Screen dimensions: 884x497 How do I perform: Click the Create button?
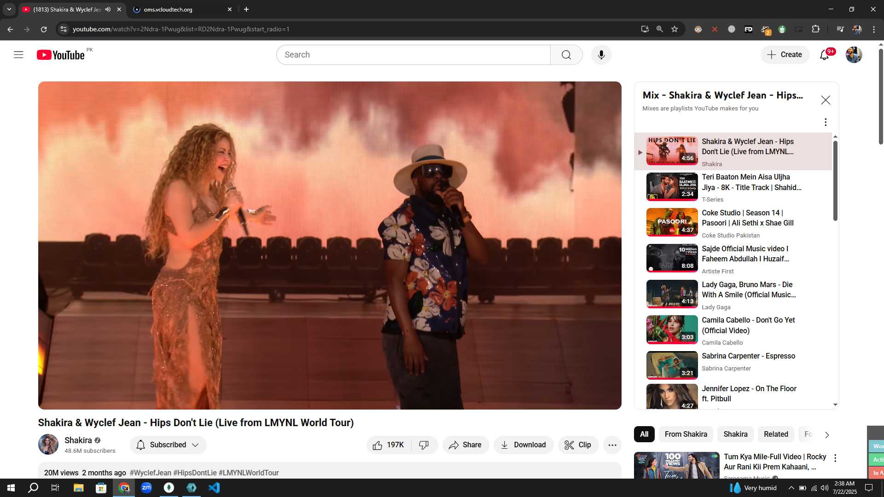(x=785, y=55)
